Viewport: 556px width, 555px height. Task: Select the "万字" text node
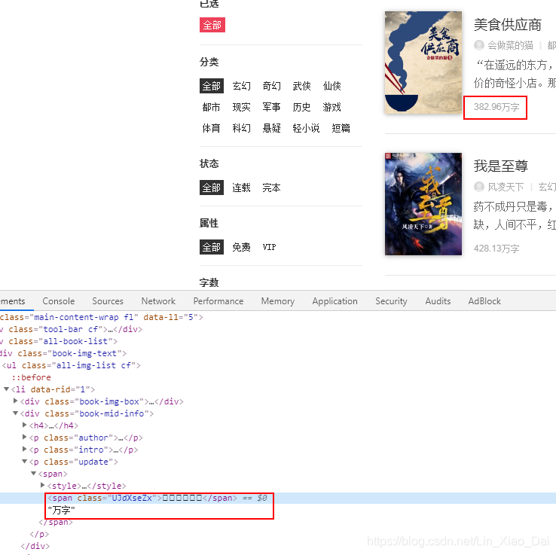(61, 511)
